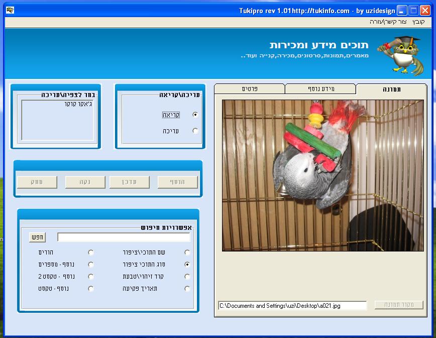Click the Tukipro title bar app icon
Image resolution: width=436 pixels, height=338 pixels.
[10, 10]
